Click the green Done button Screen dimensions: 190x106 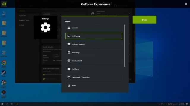[145, 20]
